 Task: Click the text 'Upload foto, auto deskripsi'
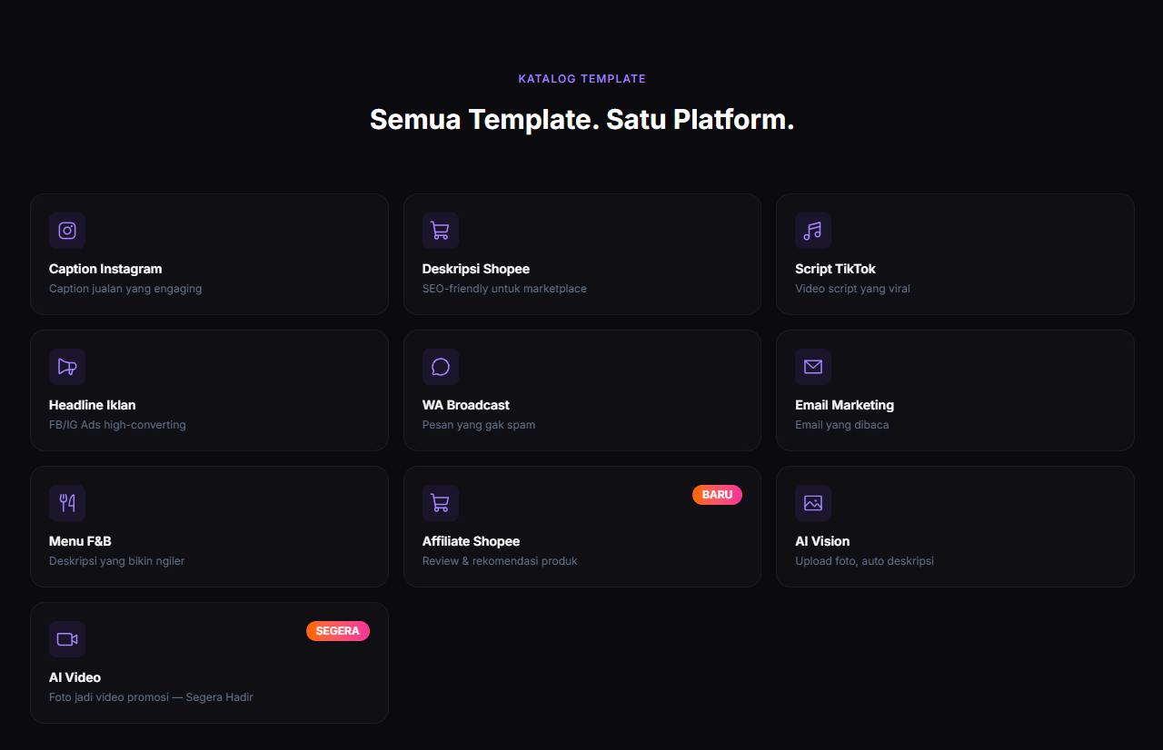pyautogui.click(x=864, y=561)
